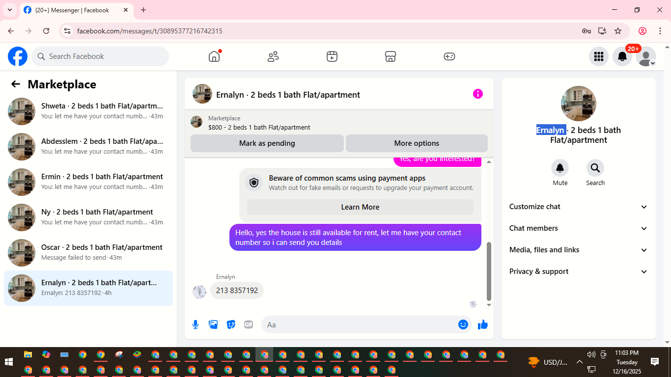Open the Windows notification center icon
The height and width of the screenshot is (377, 671).
(x=655, y=362)
